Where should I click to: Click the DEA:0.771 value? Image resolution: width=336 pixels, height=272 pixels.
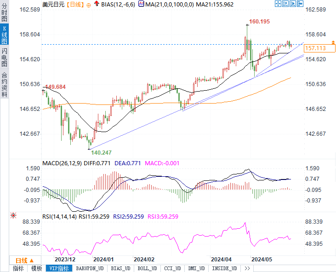127,163
